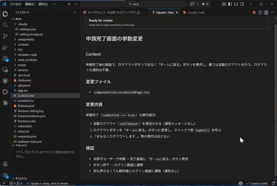The height and width of the screenshot is (186, 277).
Task: Open the 編集 menu
Action: (30, 4)
